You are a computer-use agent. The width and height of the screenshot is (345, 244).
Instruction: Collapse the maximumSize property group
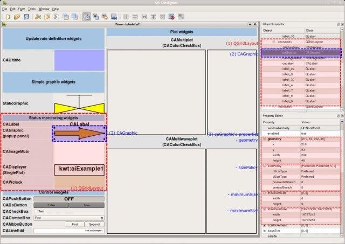pos(265,210)
